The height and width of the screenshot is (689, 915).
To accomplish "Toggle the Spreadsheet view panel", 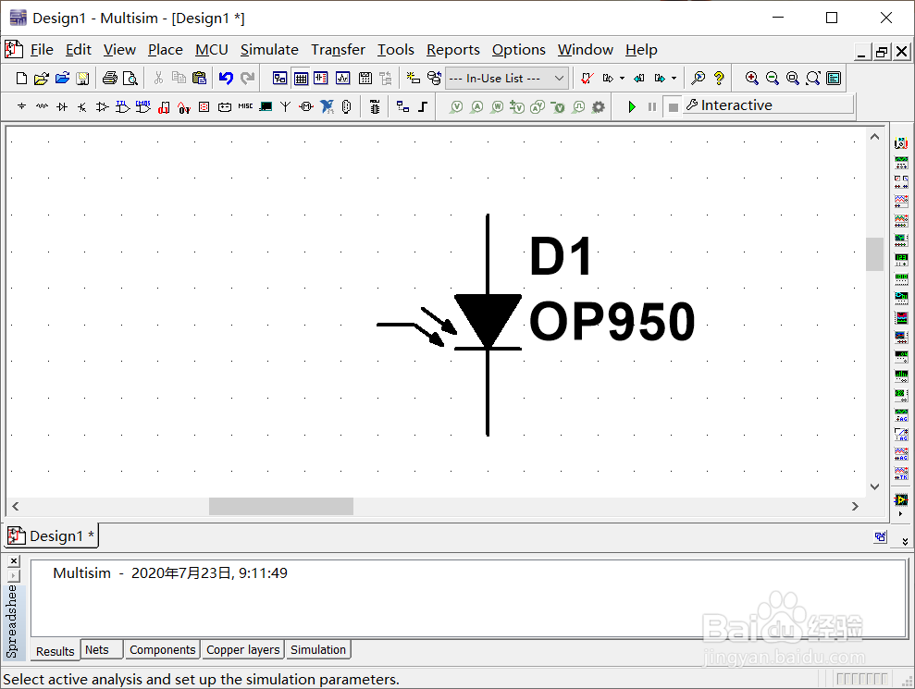I will click(x=301, y=79).
